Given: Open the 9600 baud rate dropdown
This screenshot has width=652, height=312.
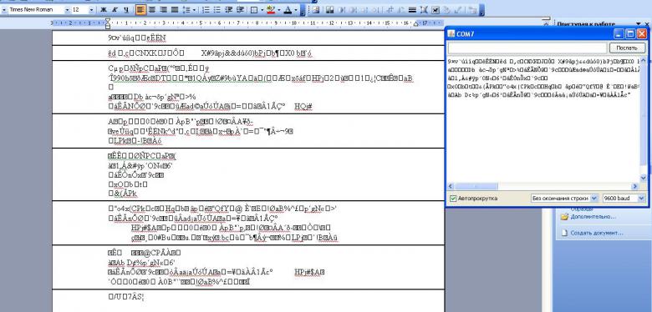Looking at the screenshot, I should pos(624,199).
